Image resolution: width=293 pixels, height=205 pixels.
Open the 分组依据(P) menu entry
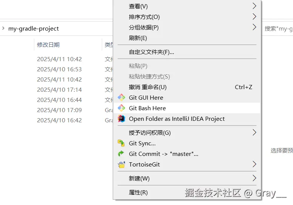click(187, 28)
